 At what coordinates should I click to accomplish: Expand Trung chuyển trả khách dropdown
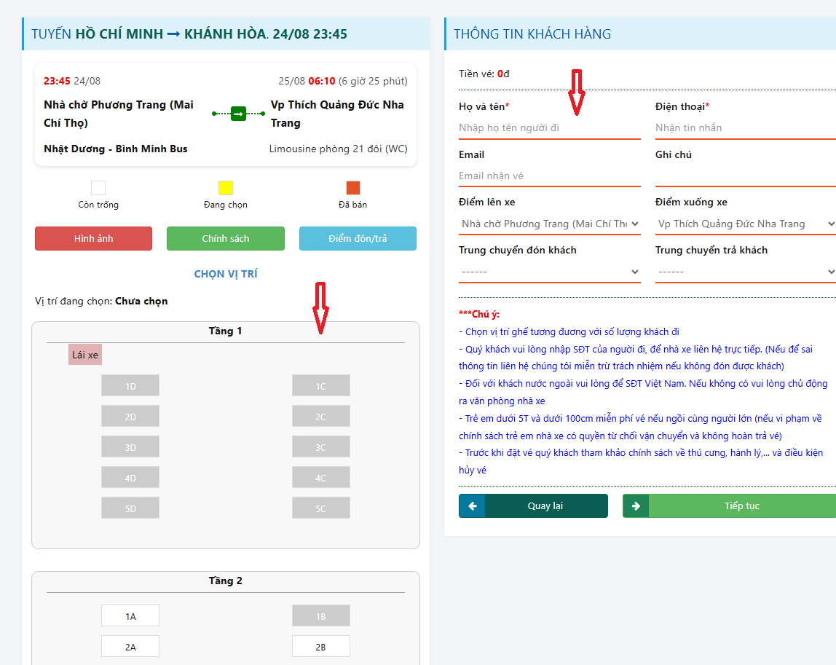pyautogui.click(x=745, y=272)
